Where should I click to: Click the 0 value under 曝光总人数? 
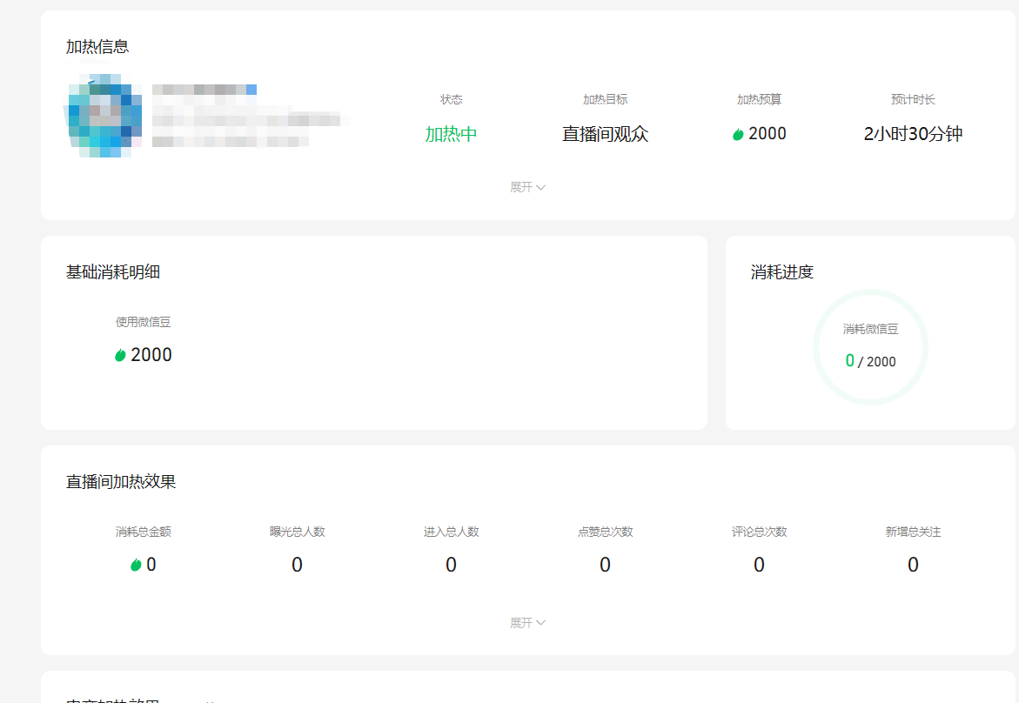pyautogui.click(x=297, y=566)
